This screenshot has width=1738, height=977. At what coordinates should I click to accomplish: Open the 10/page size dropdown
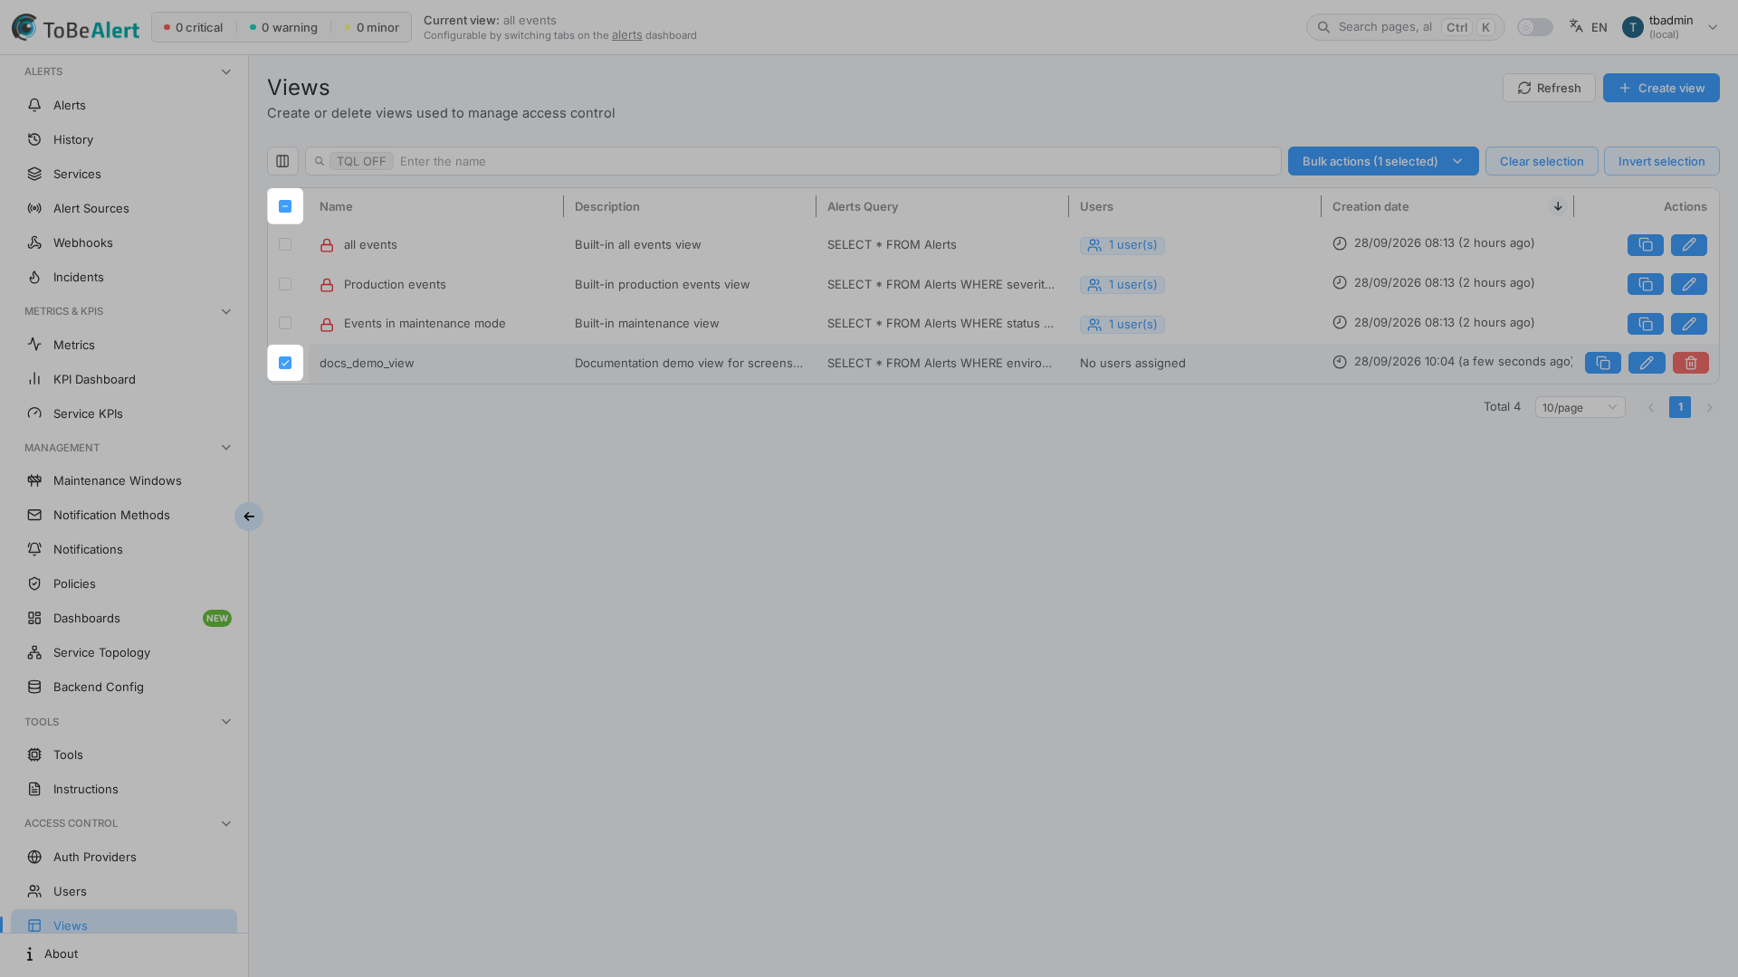pyautogui.click(x=1580, y=407)
